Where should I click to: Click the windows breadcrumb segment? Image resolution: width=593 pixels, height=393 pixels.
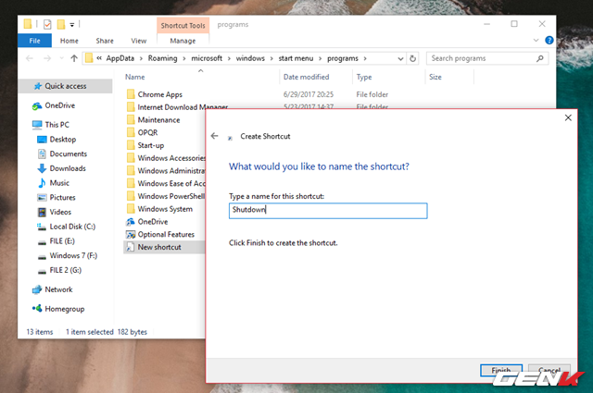250,58
